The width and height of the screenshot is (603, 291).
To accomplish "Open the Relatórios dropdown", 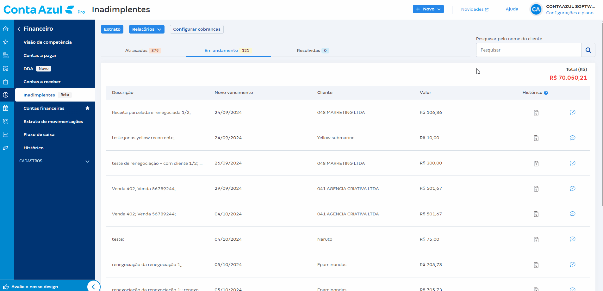I will tap(146, 29).
